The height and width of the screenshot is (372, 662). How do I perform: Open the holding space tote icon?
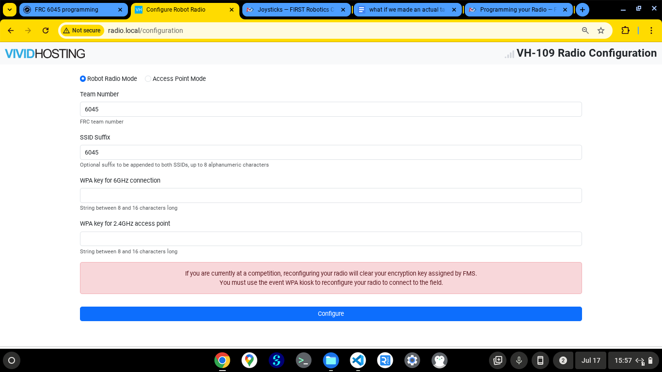(x=498, y=360)
